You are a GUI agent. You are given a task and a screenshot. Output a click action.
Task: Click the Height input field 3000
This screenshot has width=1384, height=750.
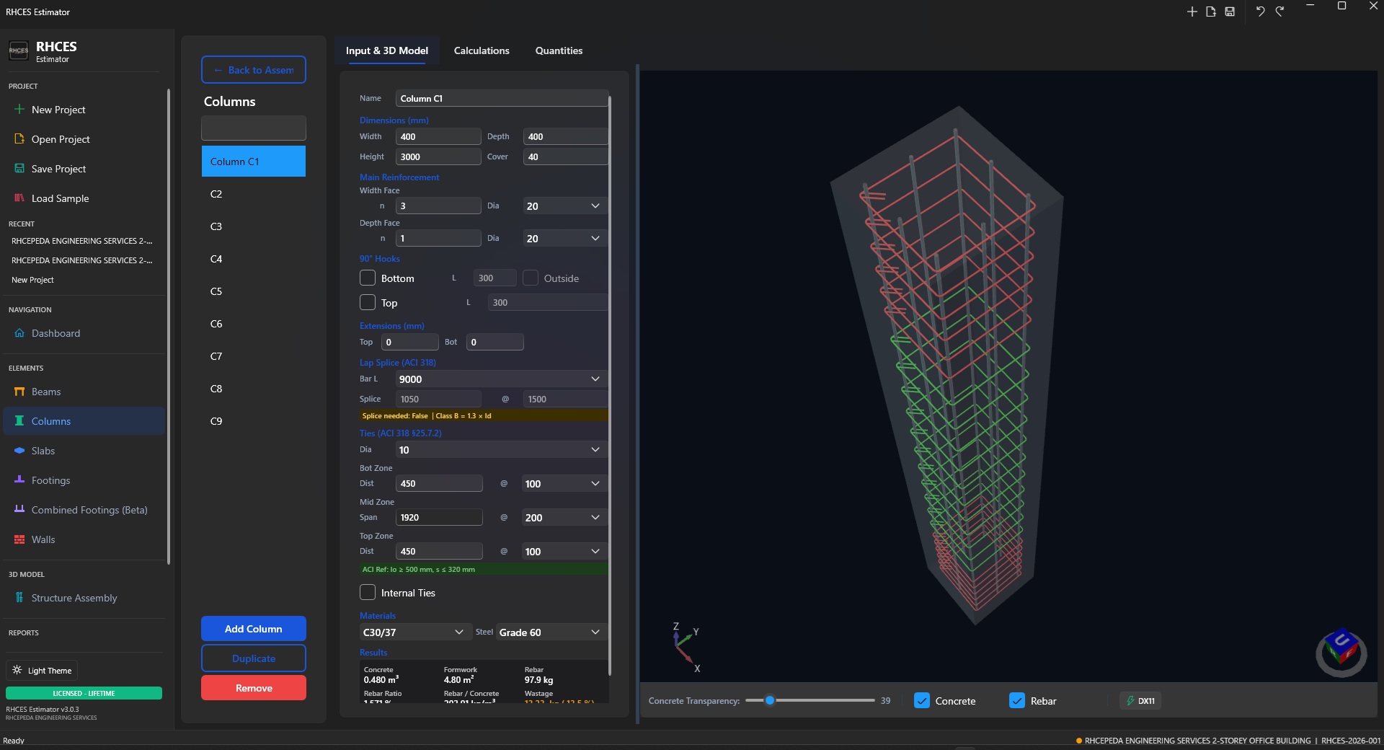(438, 156)
